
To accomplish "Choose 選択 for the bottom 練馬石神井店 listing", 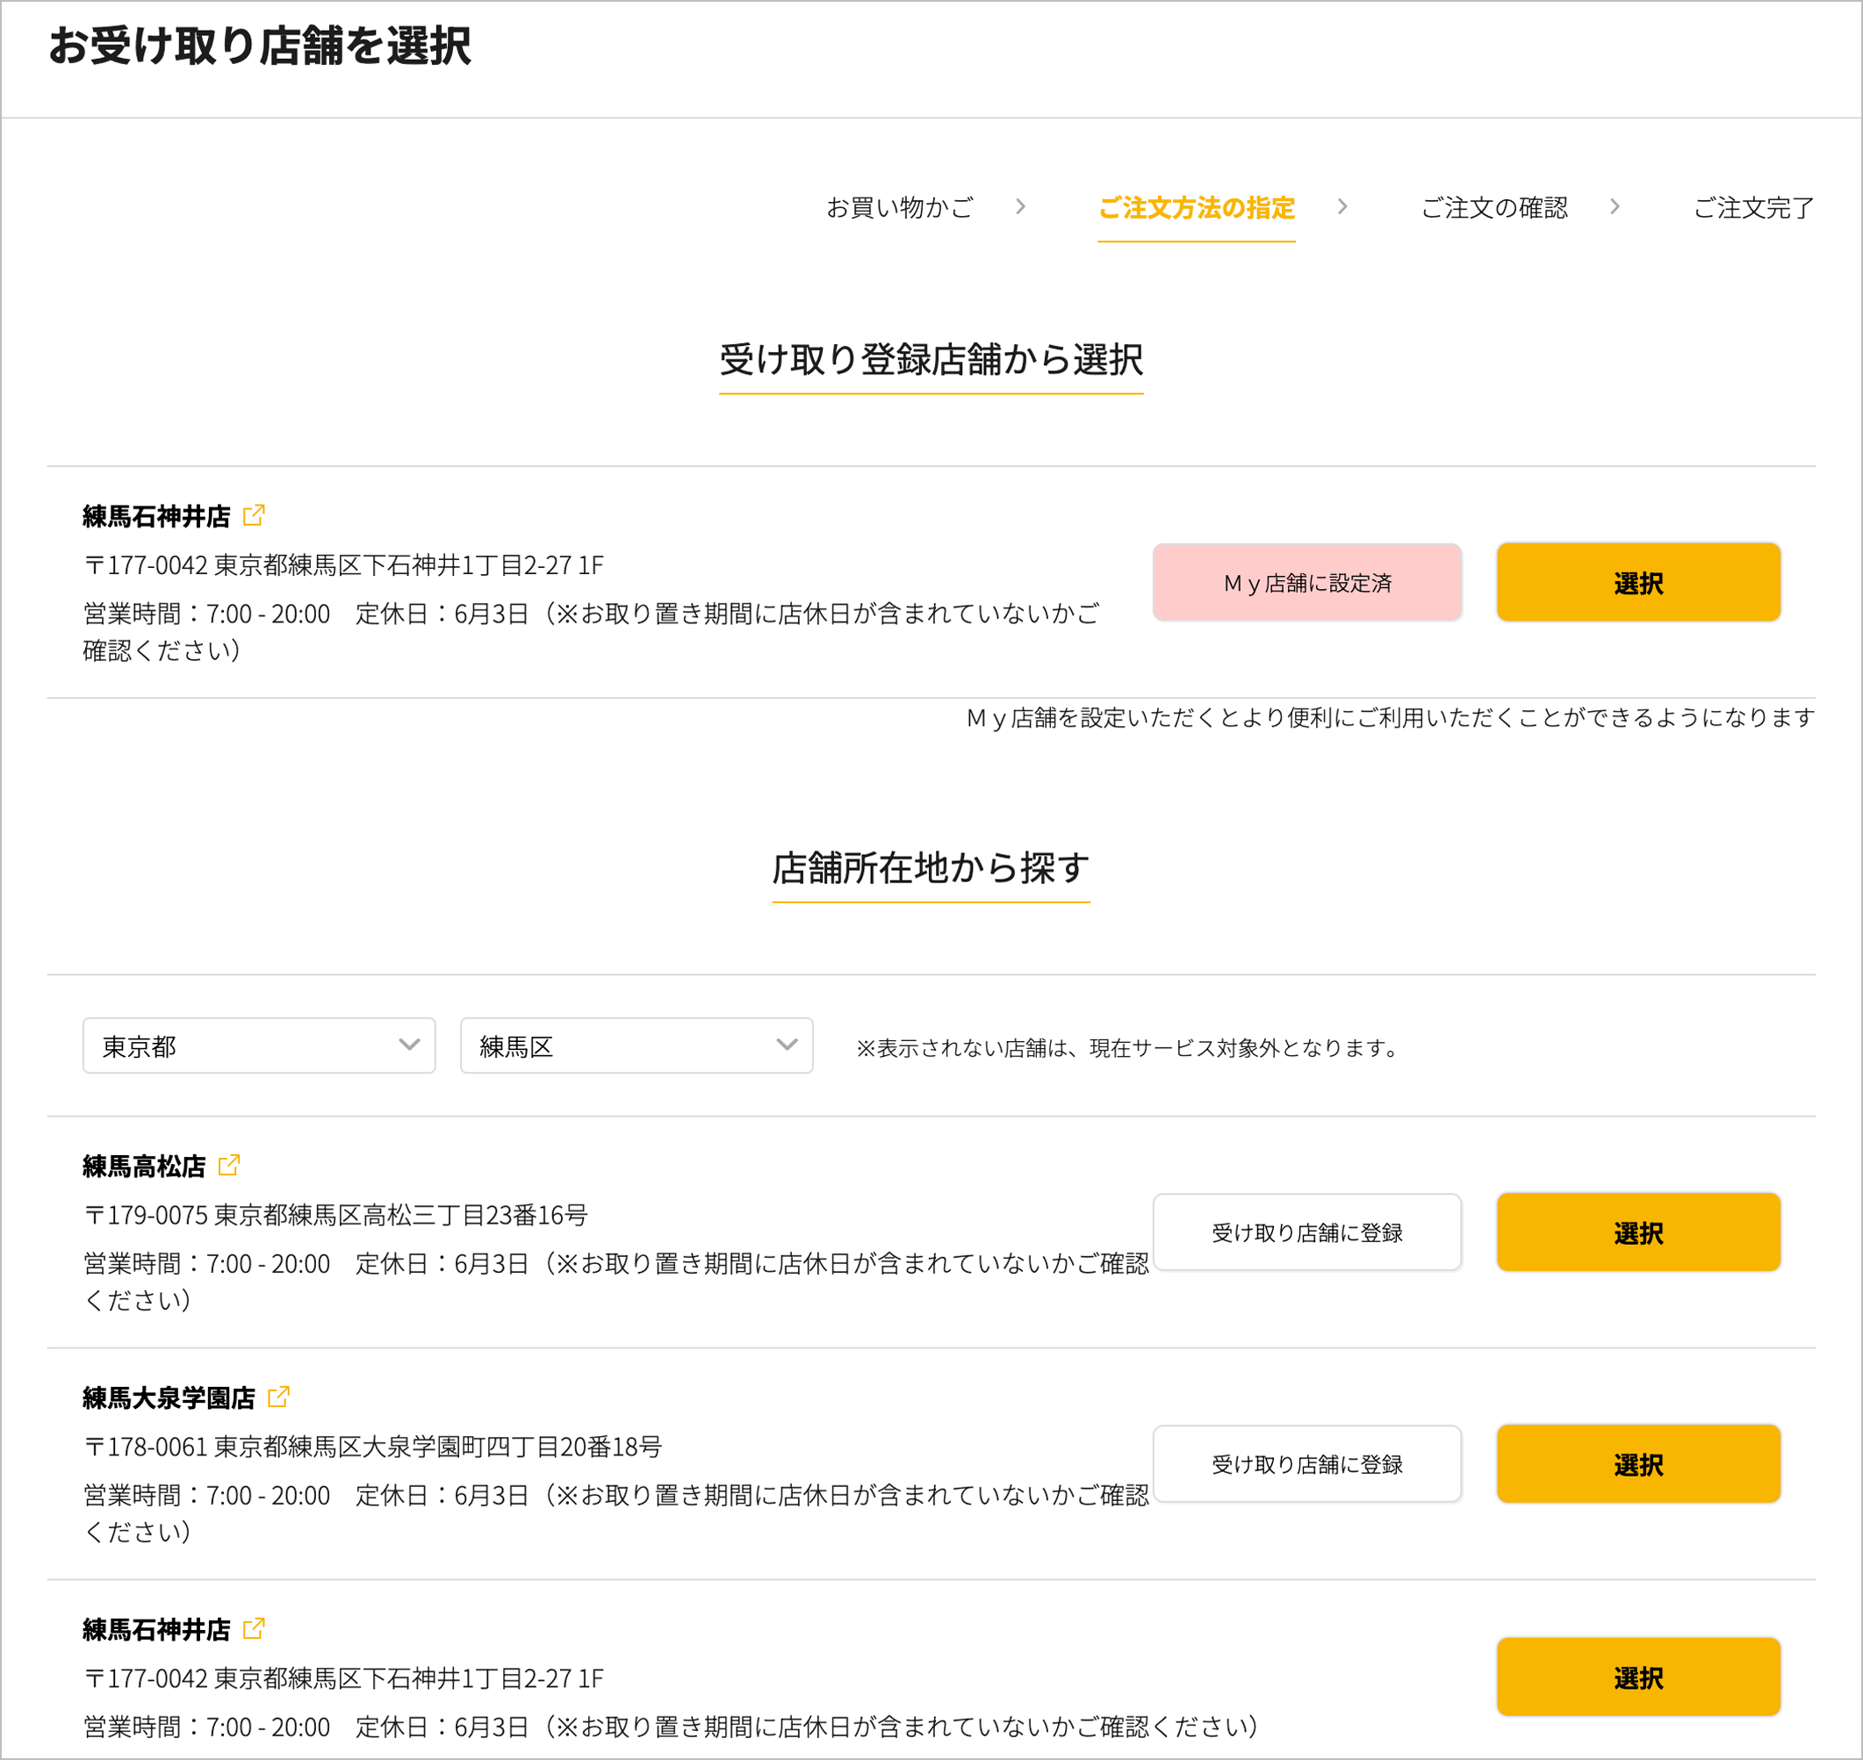I will (x=1638, y=1677).
